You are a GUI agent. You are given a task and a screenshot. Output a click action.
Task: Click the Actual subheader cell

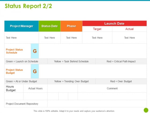click(129, 29)
